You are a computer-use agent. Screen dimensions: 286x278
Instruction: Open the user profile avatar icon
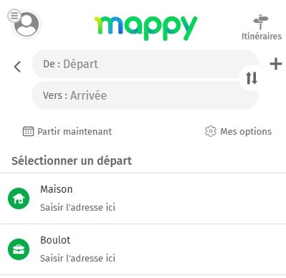click(27, 24)
